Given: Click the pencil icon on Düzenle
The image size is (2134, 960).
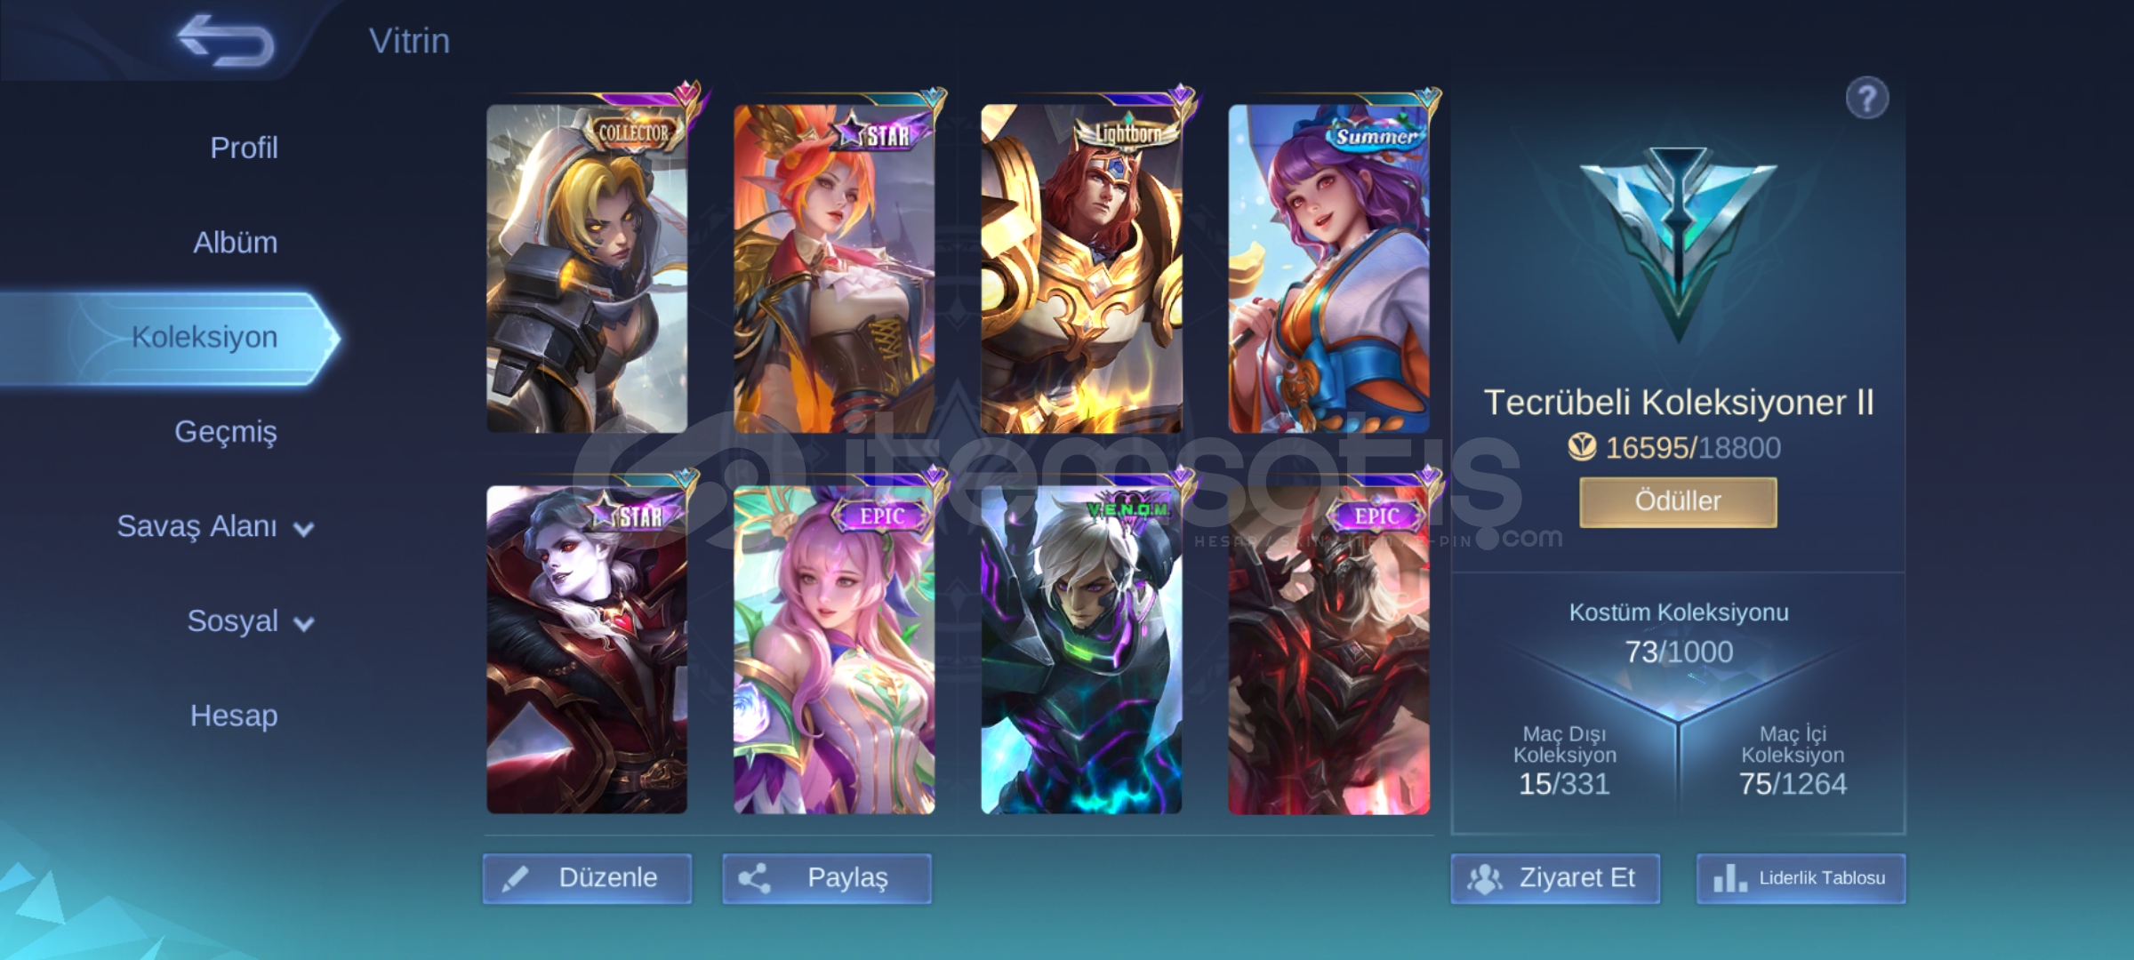Looking at the screenshot, I should (x=516, y=878).
